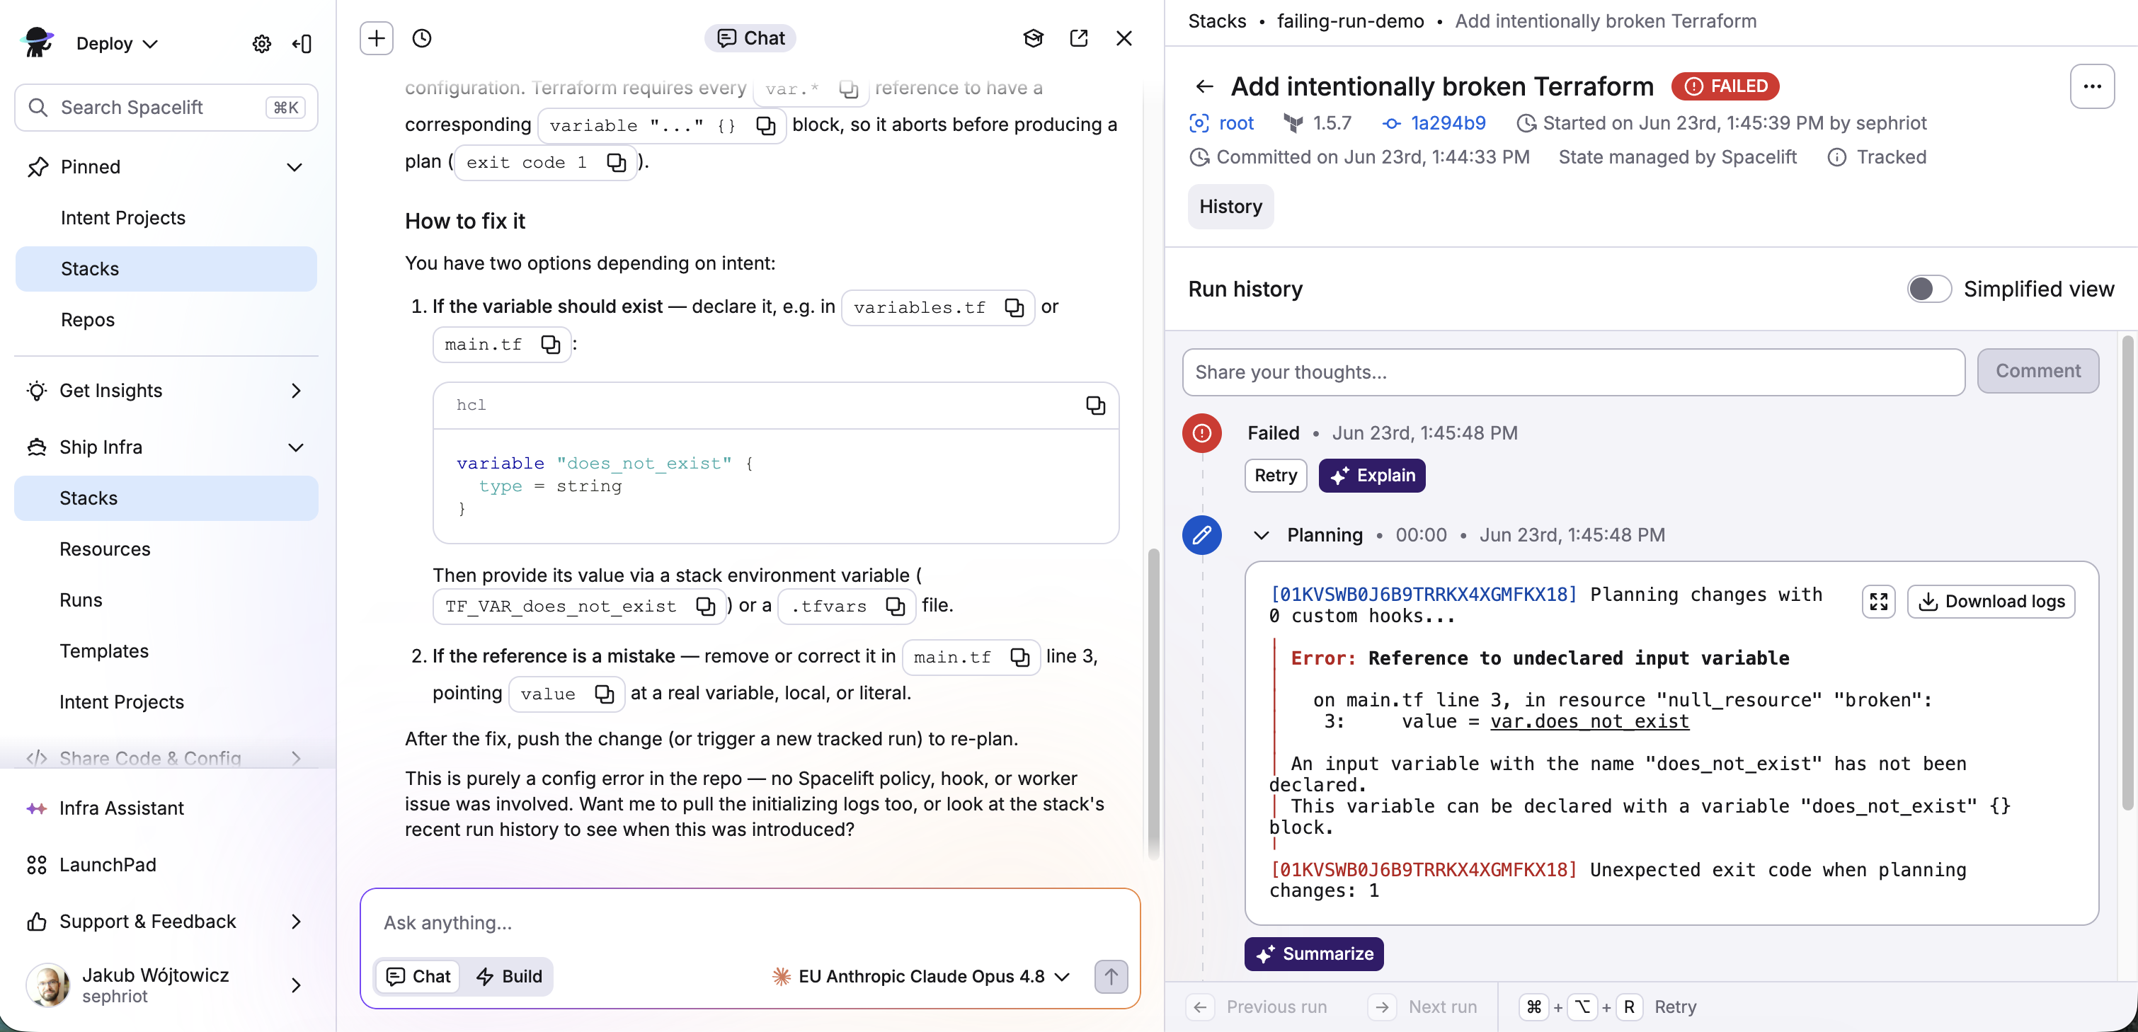Collapse the sidebar with the panel icon
2138x1032 pixels.
coord(302,43)
